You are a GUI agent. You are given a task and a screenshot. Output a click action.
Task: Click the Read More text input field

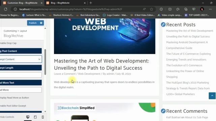coord(21,90)
